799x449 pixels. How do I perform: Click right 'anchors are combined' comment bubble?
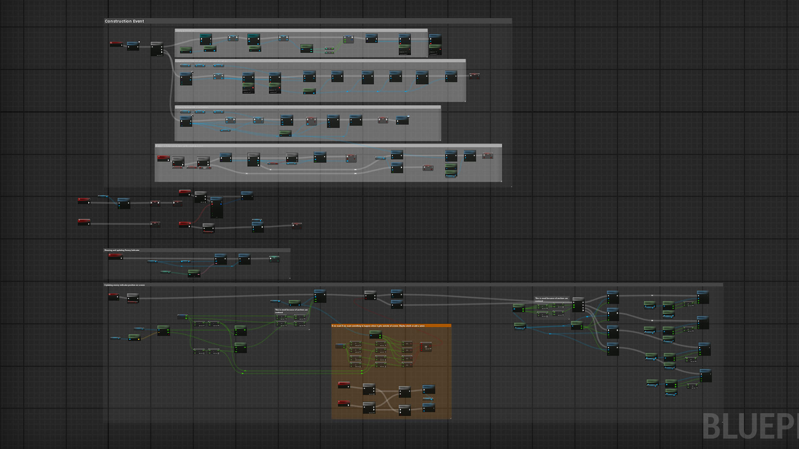click(551, 299)
